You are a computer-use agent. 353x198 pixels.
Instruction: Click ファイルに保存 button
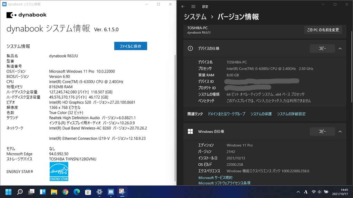pos(131,46)
